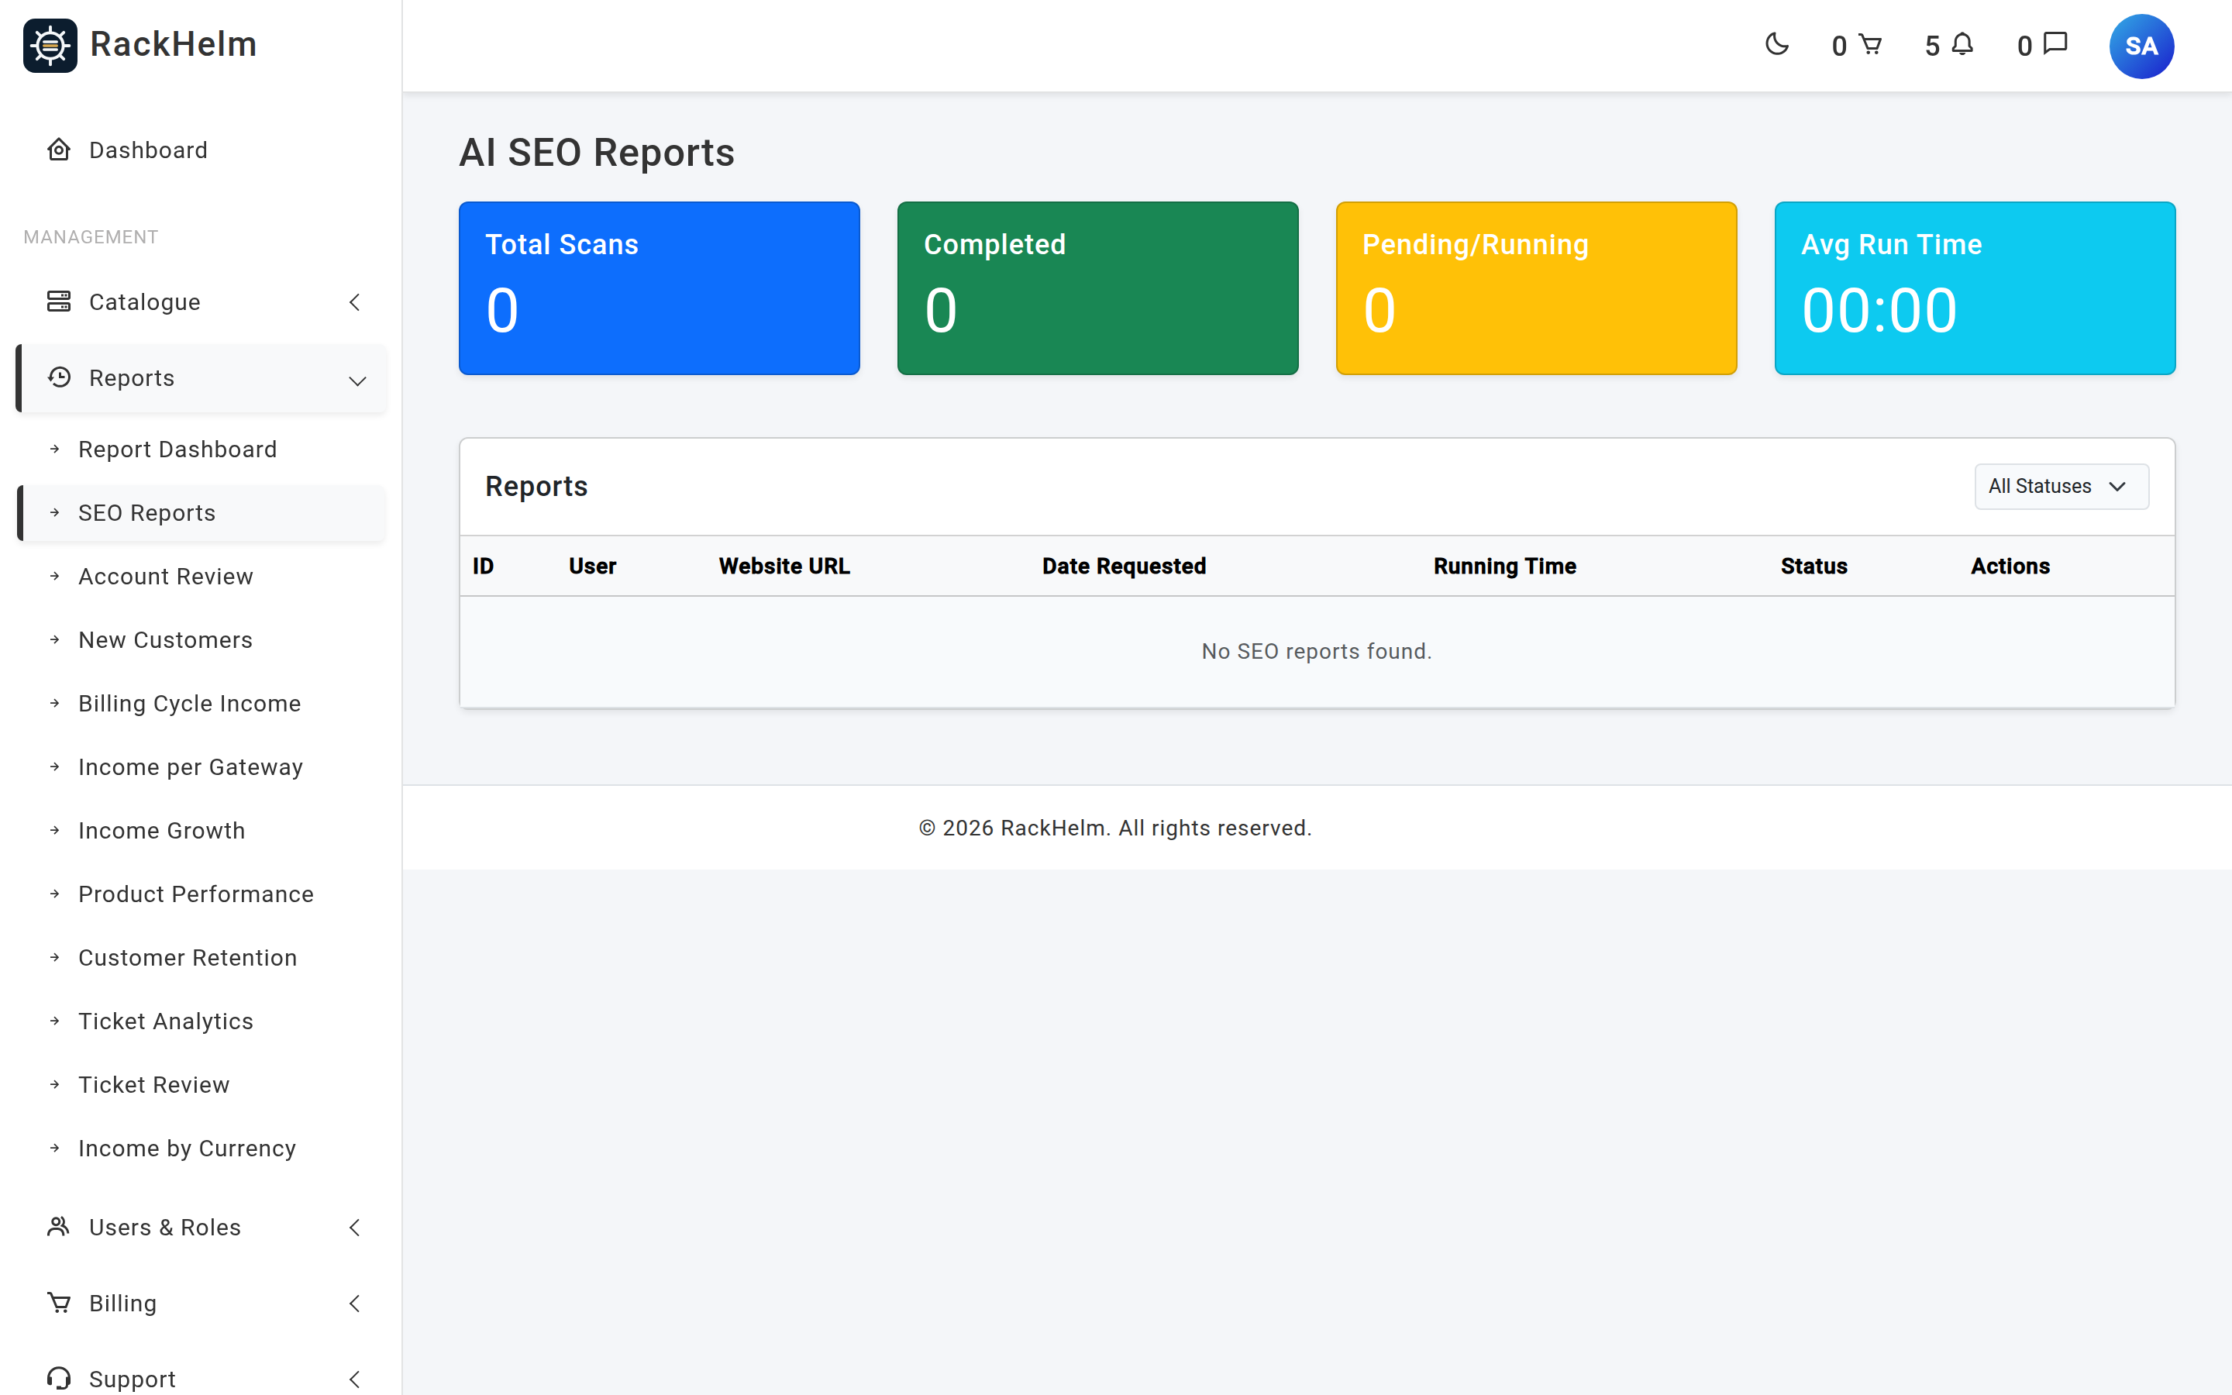Click the Users & Roles people icon
This screenshot has width=2232, height=1395.
(59, 1226)
